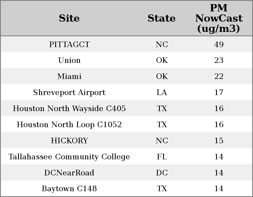Select Shreveport Airport site cell

[69, 93]
